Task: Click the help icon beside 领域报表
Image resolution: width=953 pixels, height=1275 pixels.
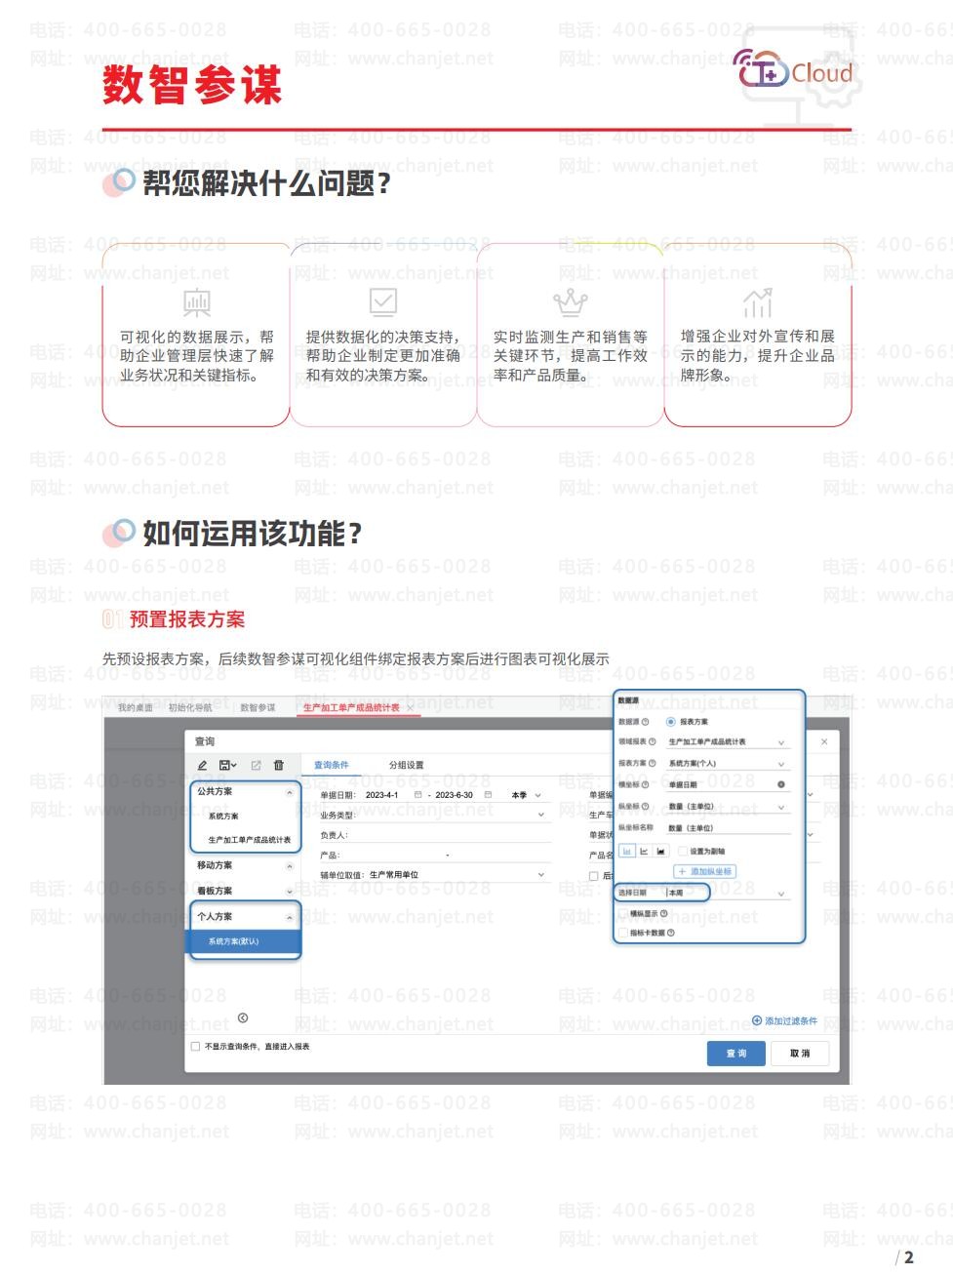Action: coord(653,741)
